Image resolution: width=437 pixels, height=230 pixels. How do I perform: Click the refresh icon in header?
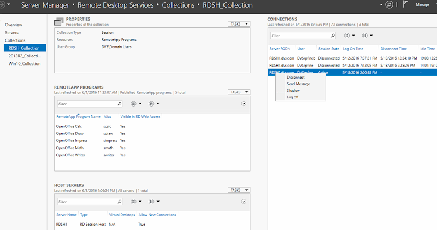389,5
